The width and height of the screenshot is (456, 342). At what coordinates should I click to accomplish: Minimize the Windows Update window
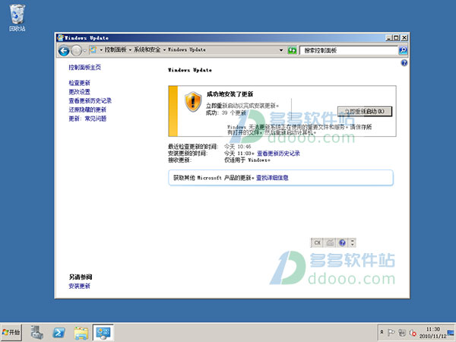coord(389,37)
